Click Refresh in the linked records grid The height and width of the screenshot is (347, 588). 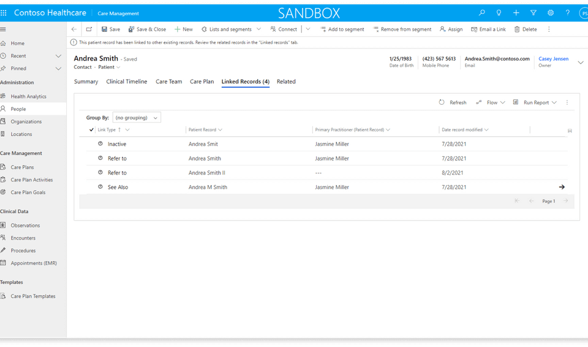pyautogui.click(x=453, y=102)
